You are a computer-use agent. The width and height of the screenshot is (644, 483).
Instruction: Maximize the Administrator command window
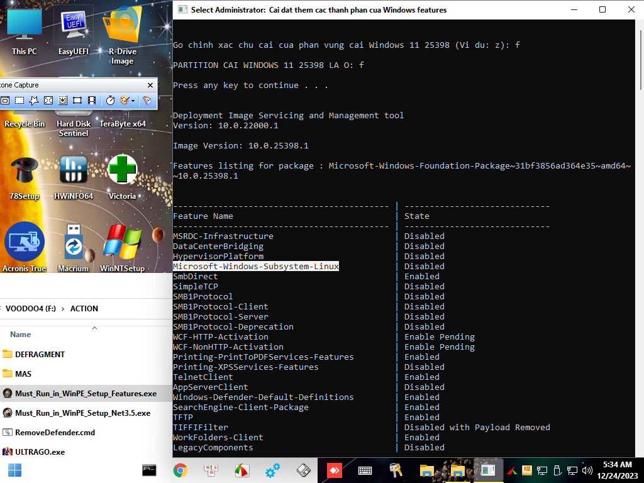602,10
